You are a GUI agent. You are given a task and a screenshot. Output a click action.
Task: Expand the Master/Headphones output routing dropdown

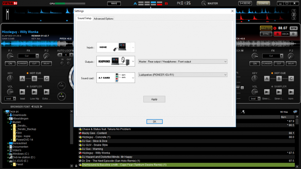pos(182,62)
